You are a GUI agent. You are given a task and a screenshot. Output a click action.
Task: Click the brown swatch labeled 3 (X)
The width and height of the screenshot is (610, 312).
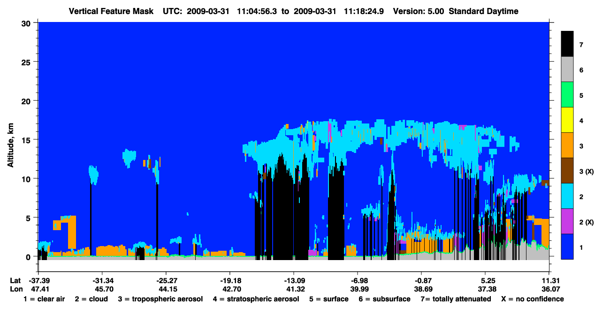point(567,170)
